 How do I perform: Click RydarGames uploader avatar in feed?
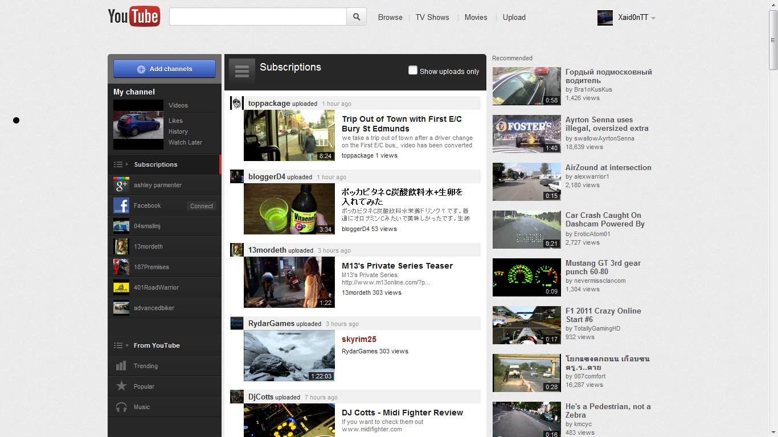coord(237,323)
